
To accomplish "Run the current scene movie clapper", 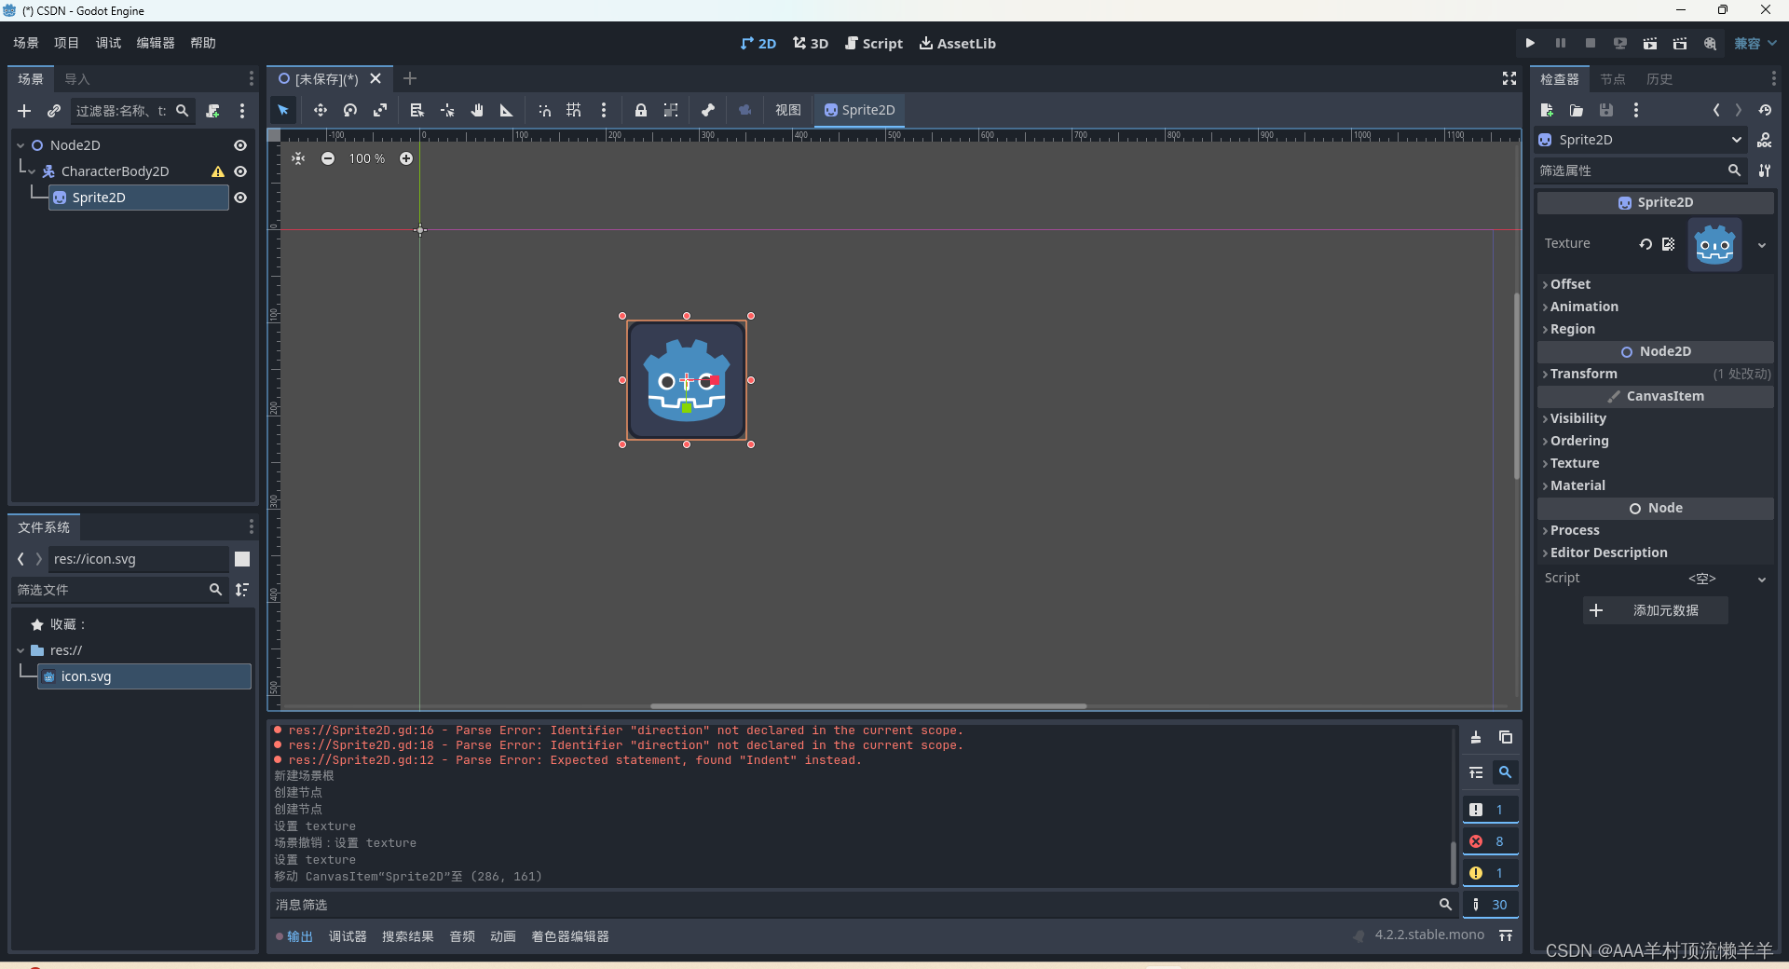I will [1650, 43].
